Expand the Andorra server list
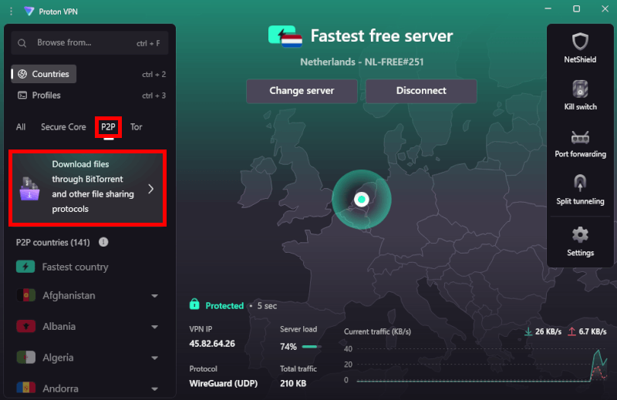 tap(155, 389)
